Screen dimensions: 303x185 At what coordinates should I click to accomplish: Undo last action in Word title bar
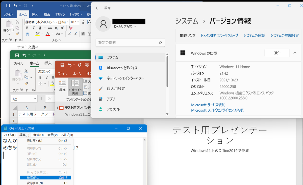click(16, 6)
